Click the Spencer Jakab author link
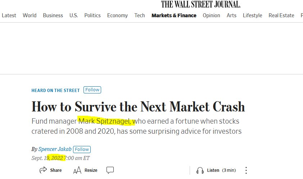303x179 pixels. [x=55, y=149]
